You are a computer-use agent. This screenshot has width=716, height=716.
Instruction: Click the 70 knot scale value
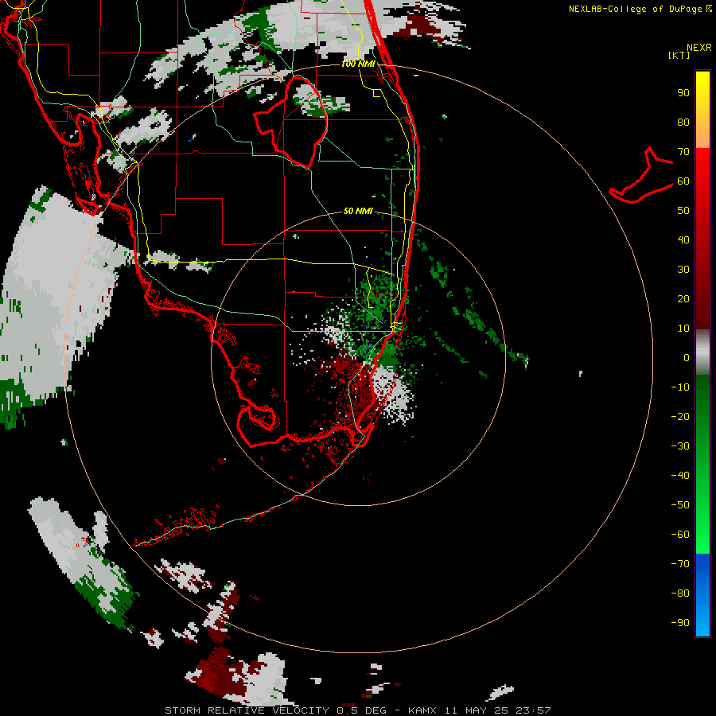coord(683,152)
